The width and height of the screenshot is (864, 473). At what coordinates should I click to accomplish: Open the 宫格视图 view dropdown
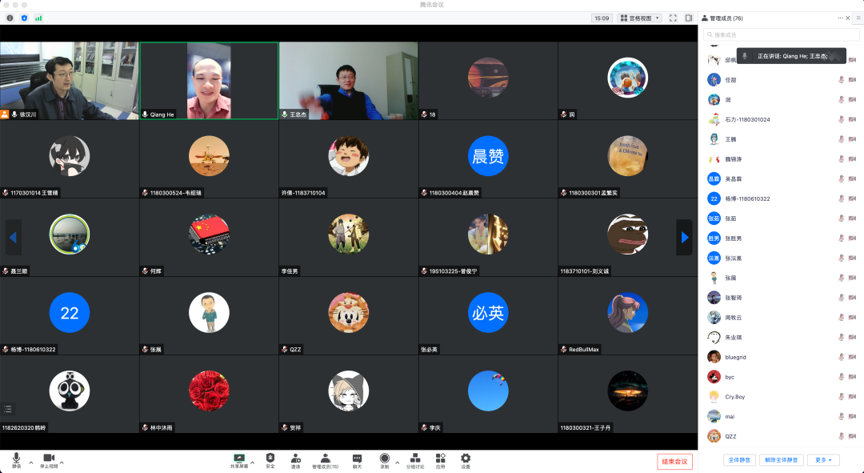tap(640, 18)
